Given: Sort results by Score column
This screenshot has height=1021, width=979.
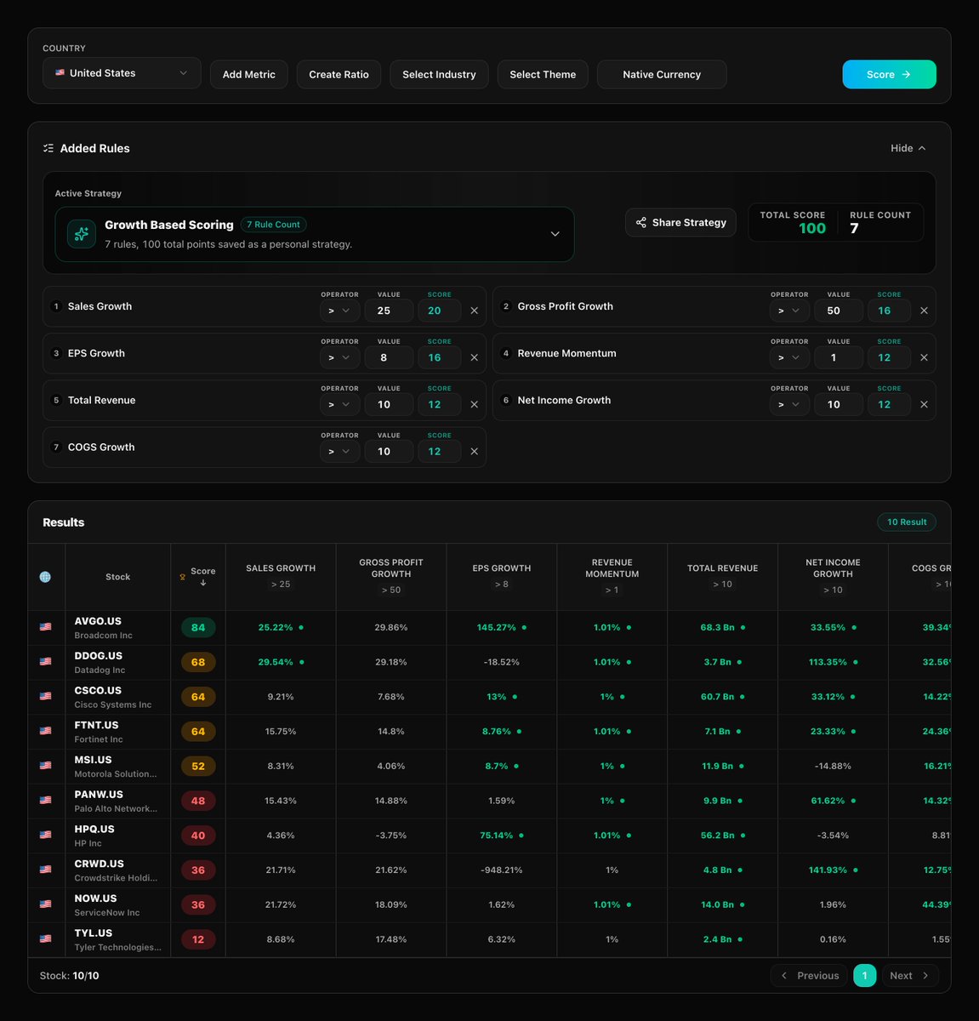Looking at the screenshot, I should pyautogui.click(x=198, y=576).
